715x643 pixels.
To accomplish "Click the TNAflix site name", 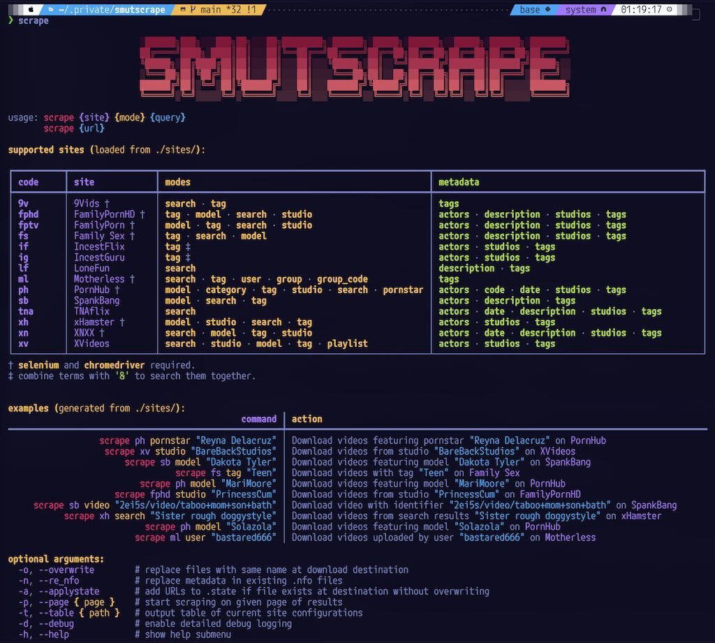I will click(91, 311).
